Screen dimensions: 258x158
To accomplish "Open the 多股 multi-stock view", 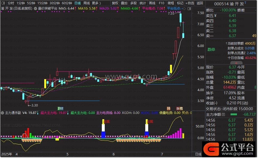I will tap(134, 3).
